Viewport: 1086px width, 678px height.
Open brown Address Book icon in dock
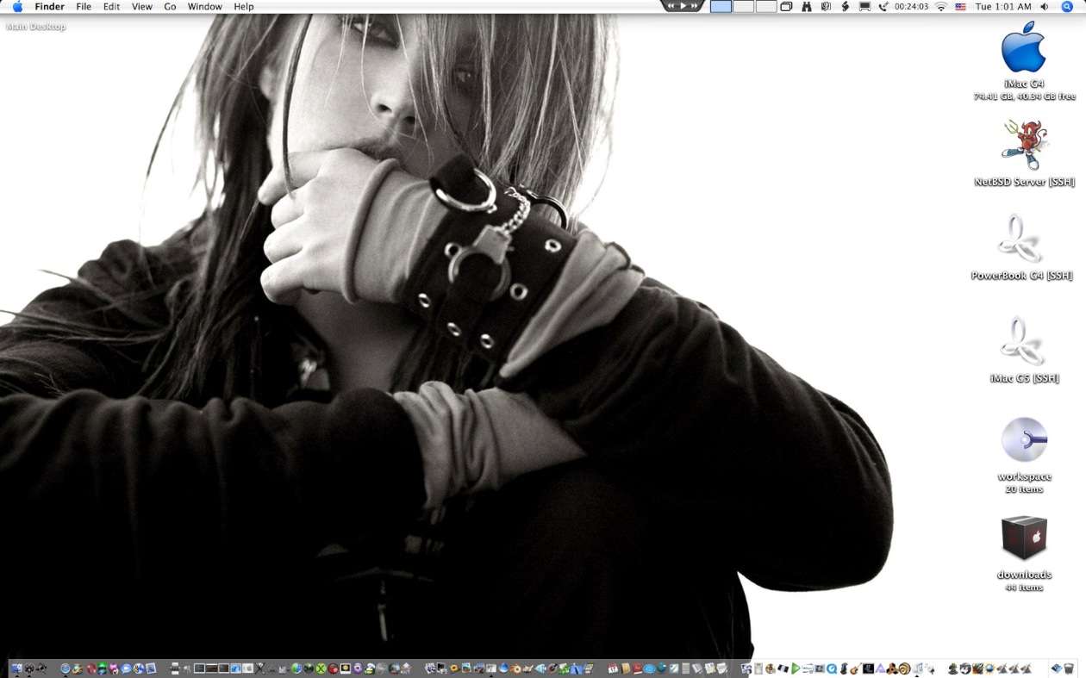[624, 668]
